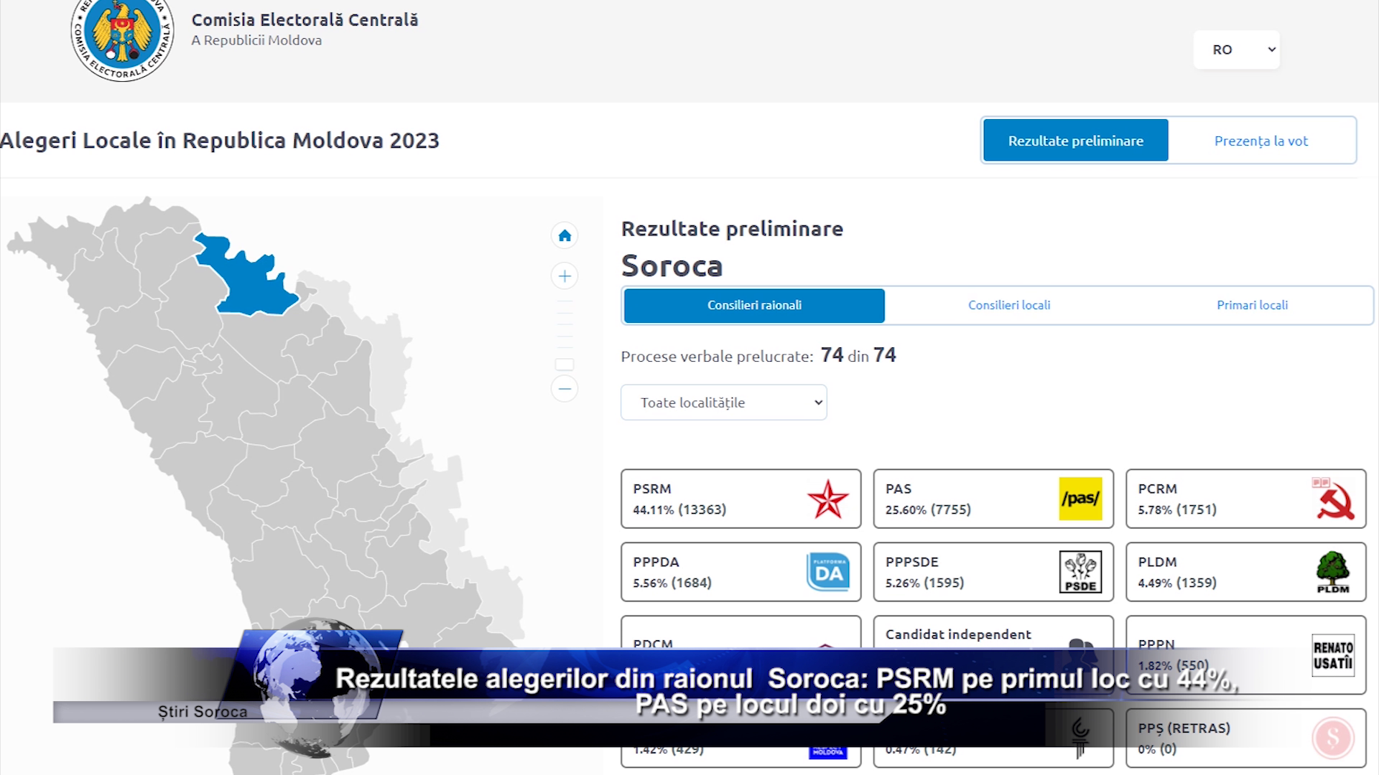The width and height of the screenshot is (1379, 775).
Task: Click the PCRM hammer and sickle logo
Action: click(x=1334, y=499)
